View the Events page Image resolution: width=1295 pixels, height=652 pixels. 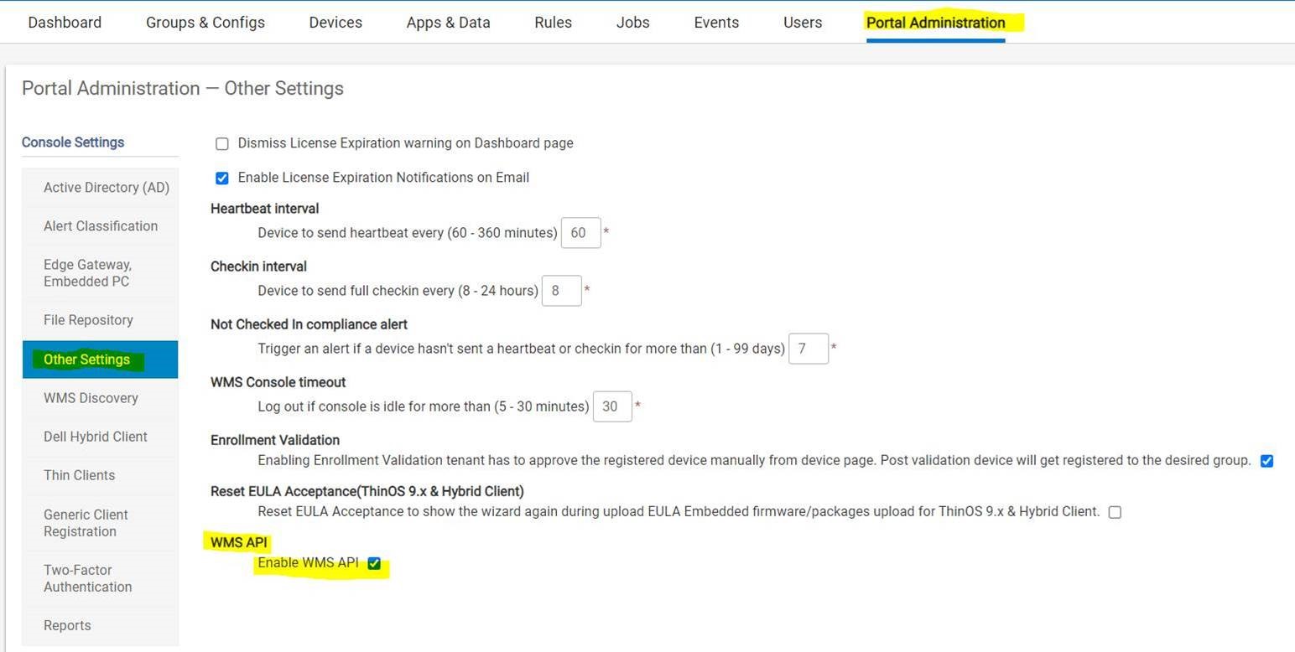(715, 23)
